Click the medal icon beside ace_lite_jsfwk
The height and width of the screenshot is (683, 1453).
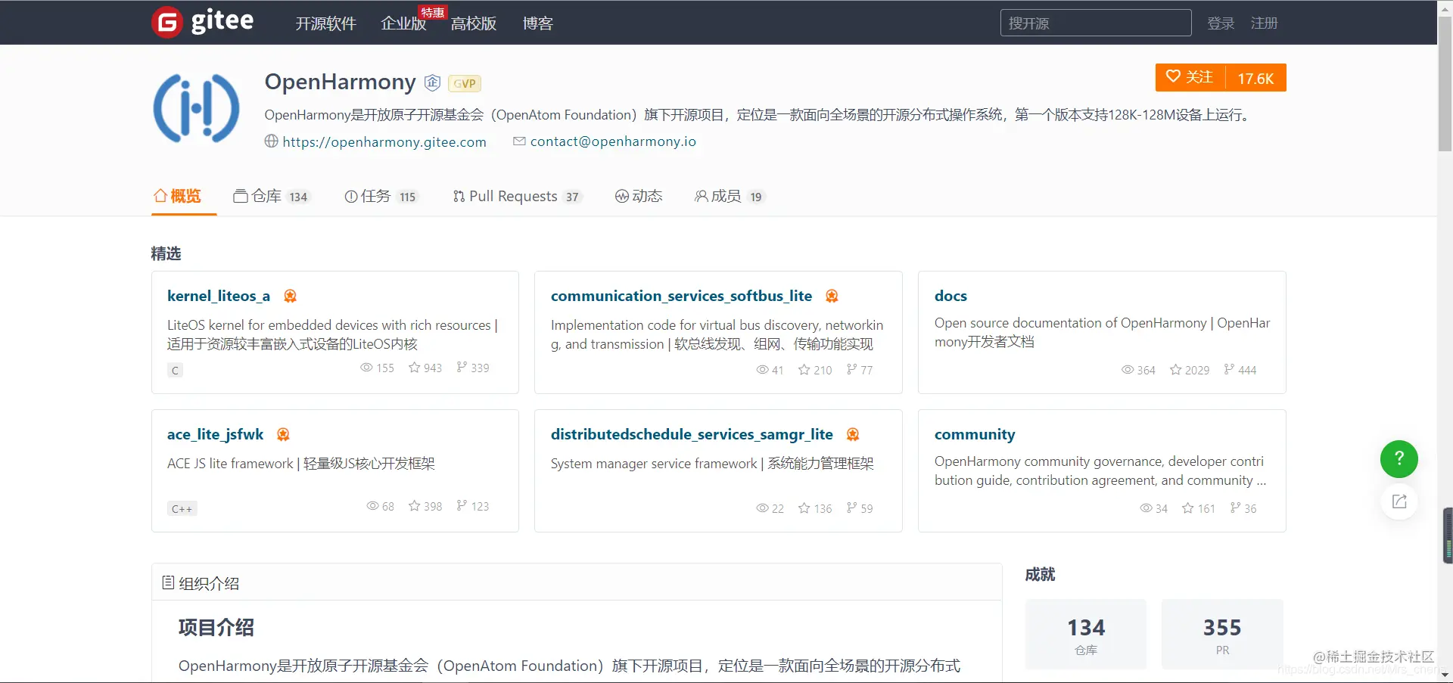tap(283, 434)
